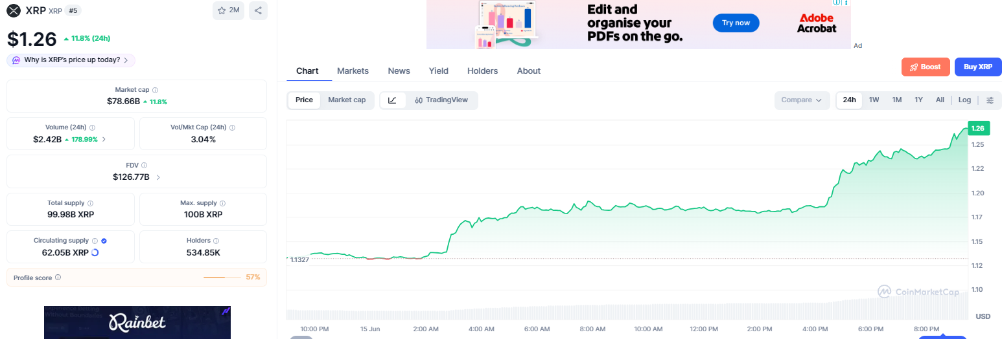1002x339 pixels.
Task: Click the XRP coin logo icon
Action: coord(14,10)
